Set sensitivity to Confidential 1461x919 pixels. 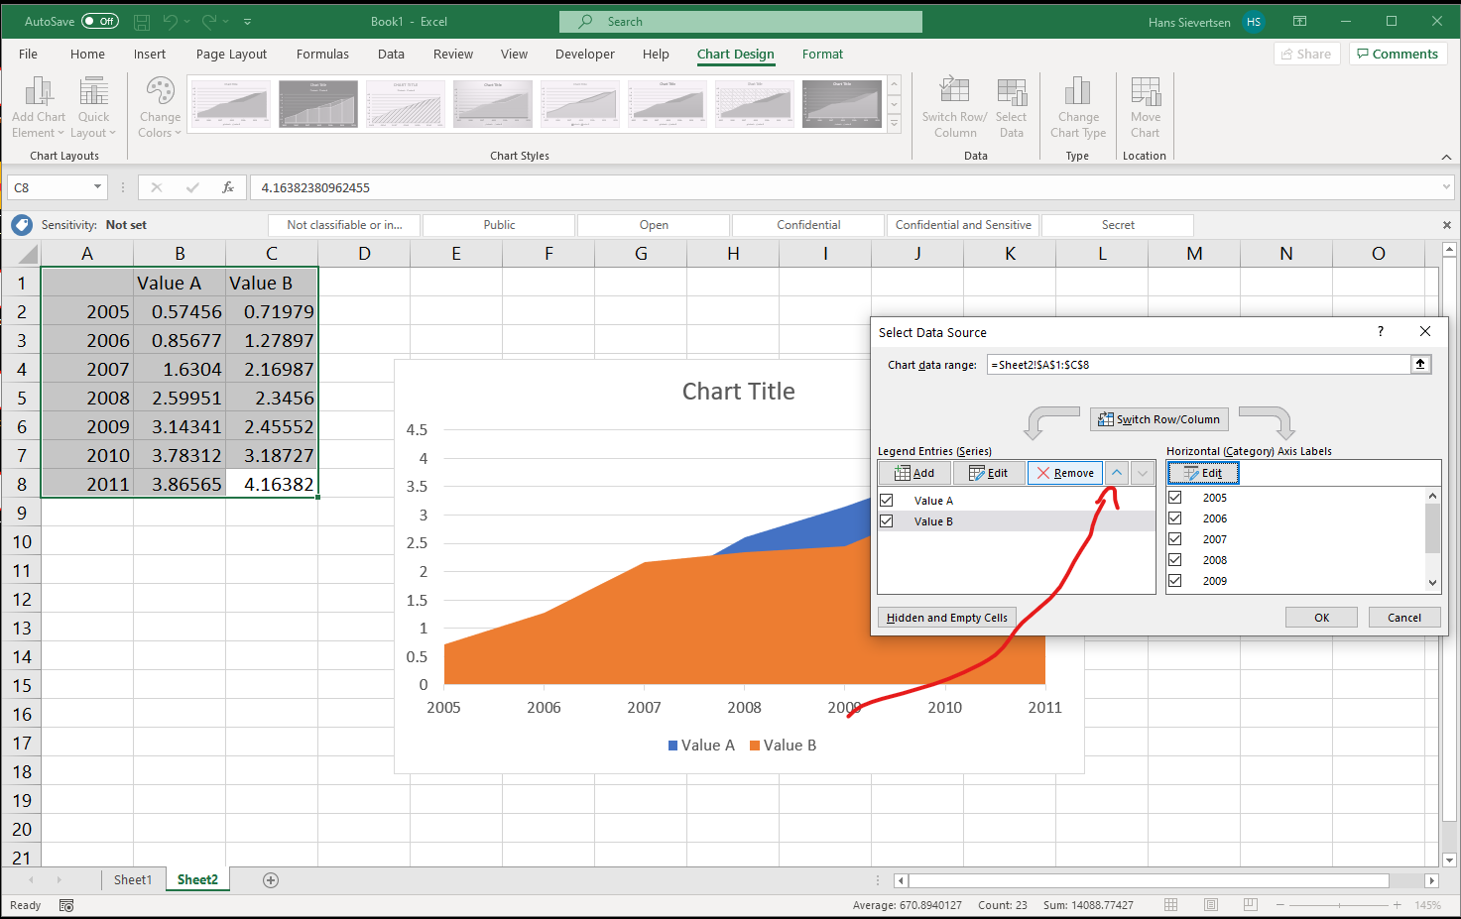click(x=808, y=225)
